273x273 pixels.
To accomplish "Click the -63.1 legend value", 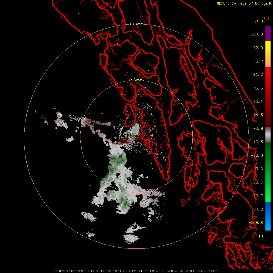I will pos(257,182).
